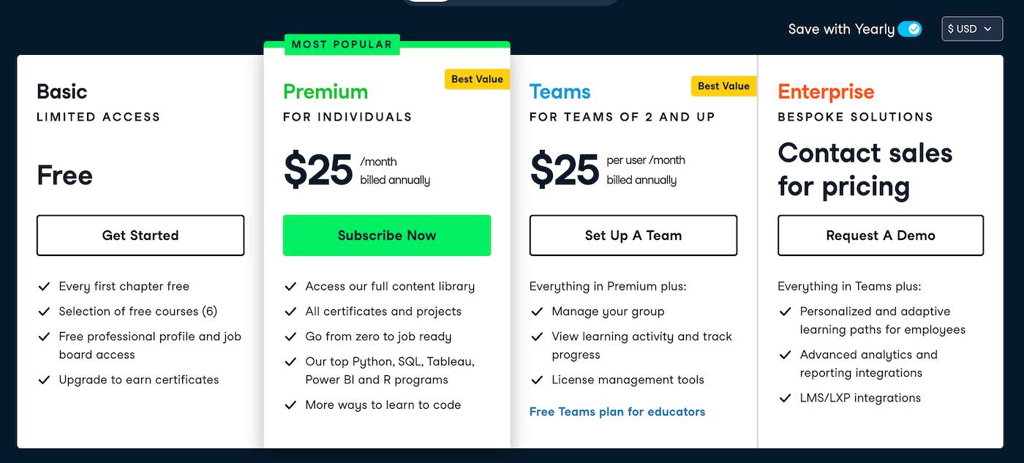The height and width of the screenshot is (463, 1024).
Task: Click the checkmark next to "LMS/LXP integrations"
Action: click(784, 398)
